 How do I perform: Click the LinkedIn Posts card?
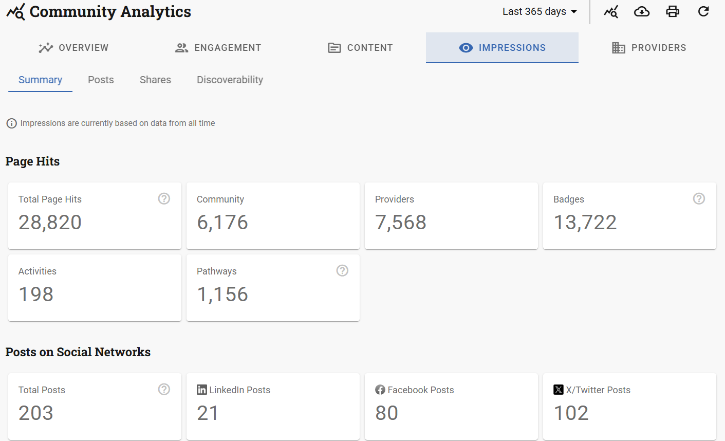pos(273,406)
